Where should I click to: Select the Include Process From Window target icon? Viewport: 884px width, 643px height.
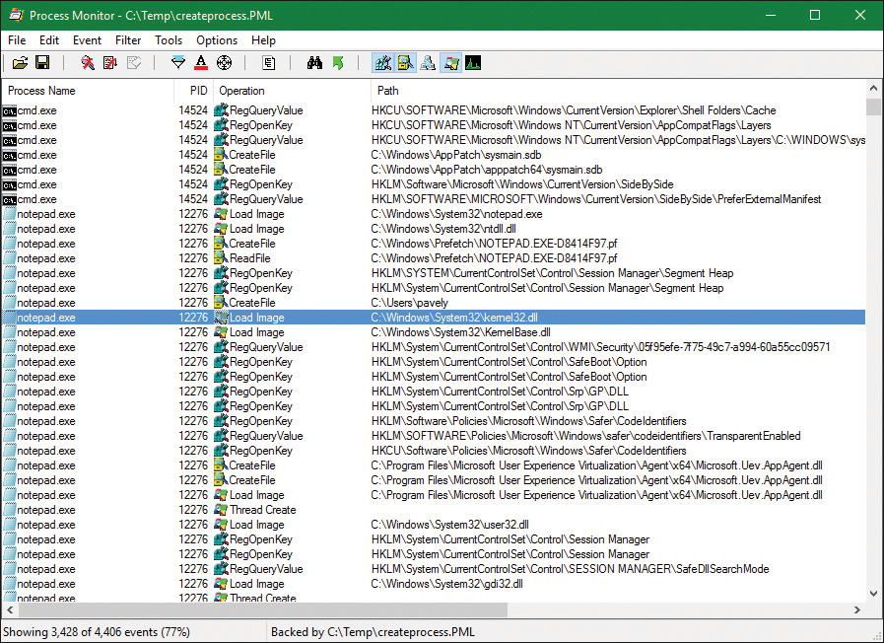[224, 63]
